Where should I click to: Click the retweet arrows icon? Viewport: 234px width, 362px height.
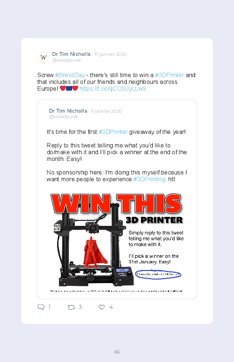pyautogui.click(x=71, y=307)
